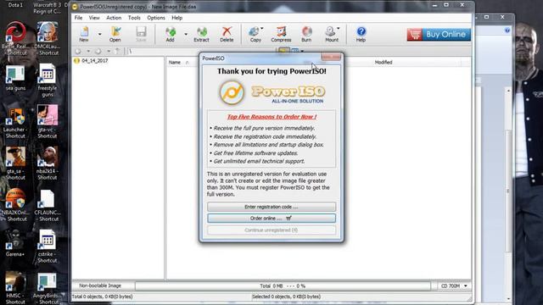This screenshot has width=543, height=305.
Task: Click the Burn toolbar icon
Action: [x=306, y=34]
